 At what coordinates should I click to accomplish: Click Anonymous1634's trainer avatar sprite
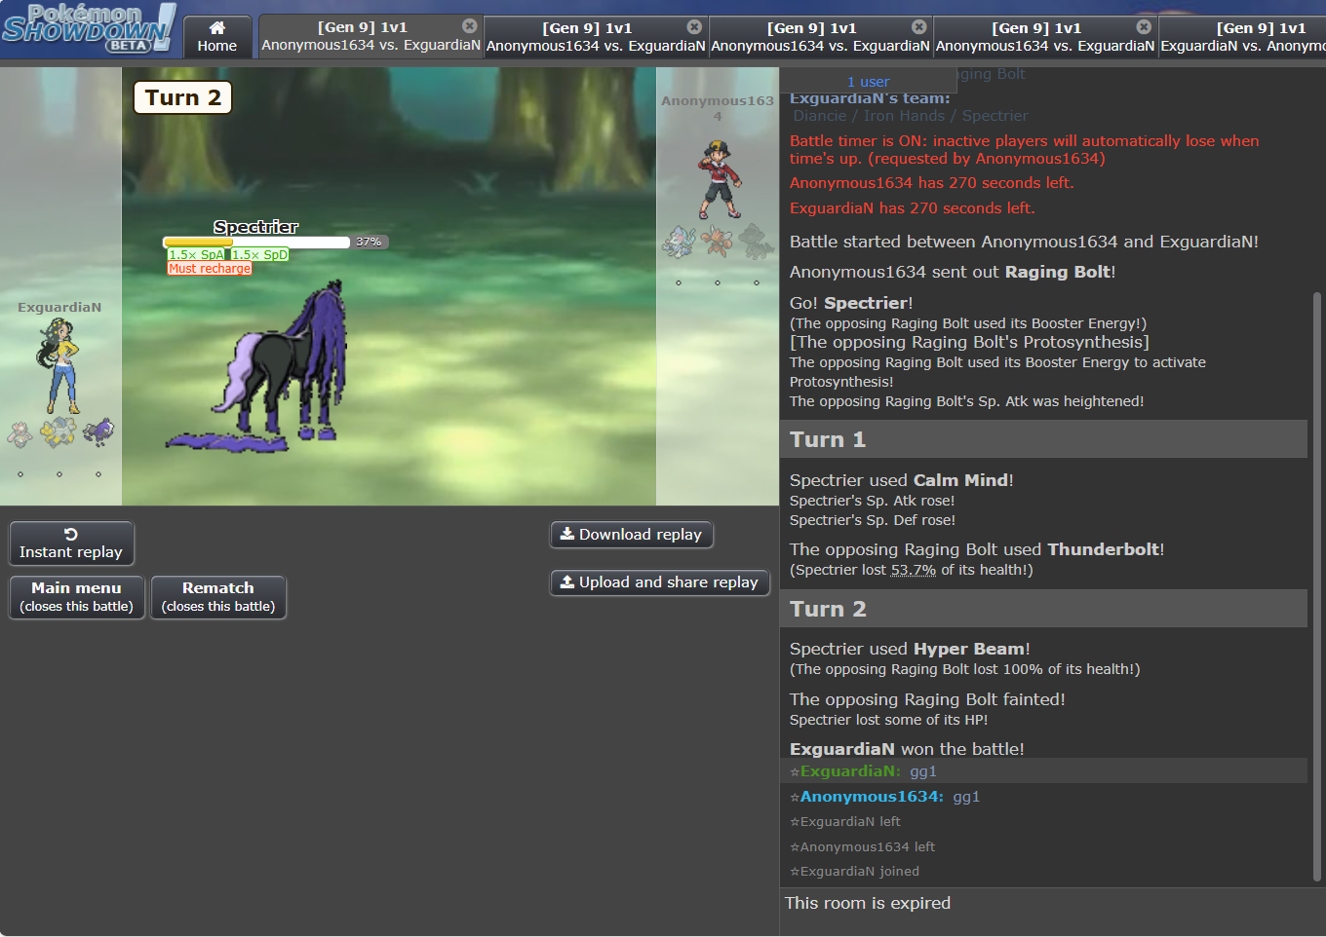pyautogui.click(x=720, y=178)
